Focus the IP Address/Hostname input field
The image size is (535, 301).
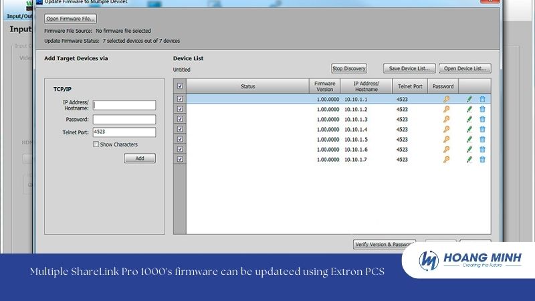pos(124,105)
